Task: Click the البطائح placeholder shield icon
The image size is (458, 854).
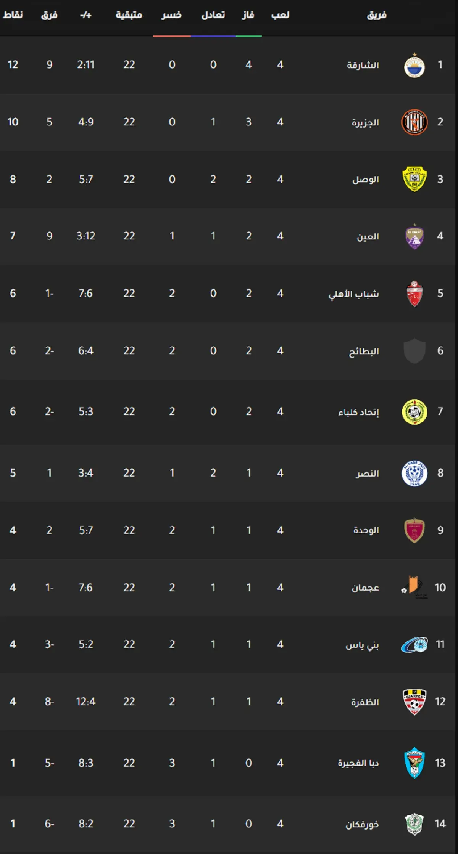Action: pyautogui.click(x=414, y=351)
